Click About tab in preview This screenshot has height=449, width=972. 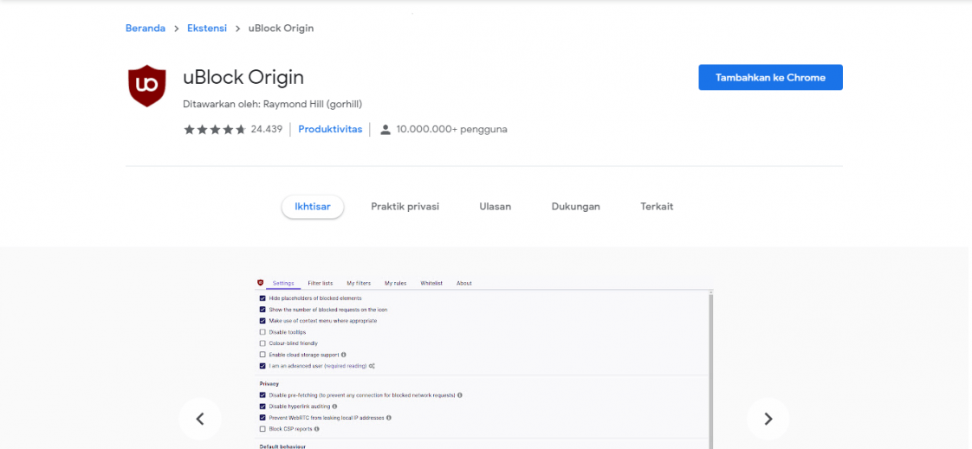click(464, 283)
